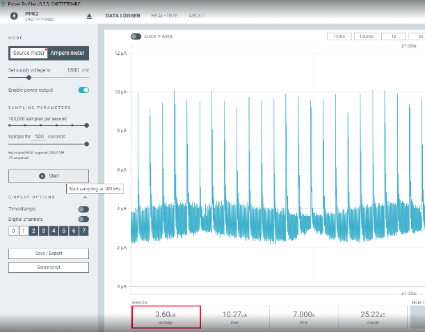The width and height of the screenshot is (425, 332).
Task: Set chart window to 100ms
Action: 364,36
